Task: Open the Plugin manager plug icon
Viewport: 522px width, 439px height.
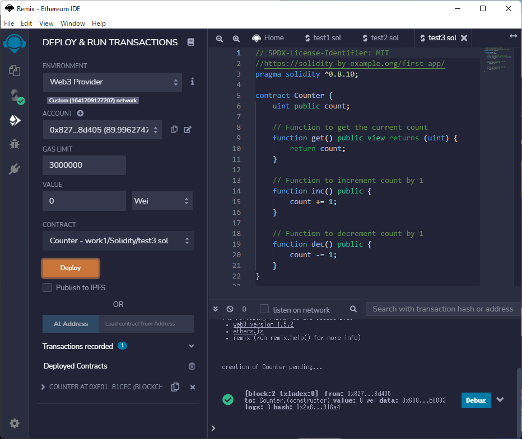Action: (x=15, y=169)
